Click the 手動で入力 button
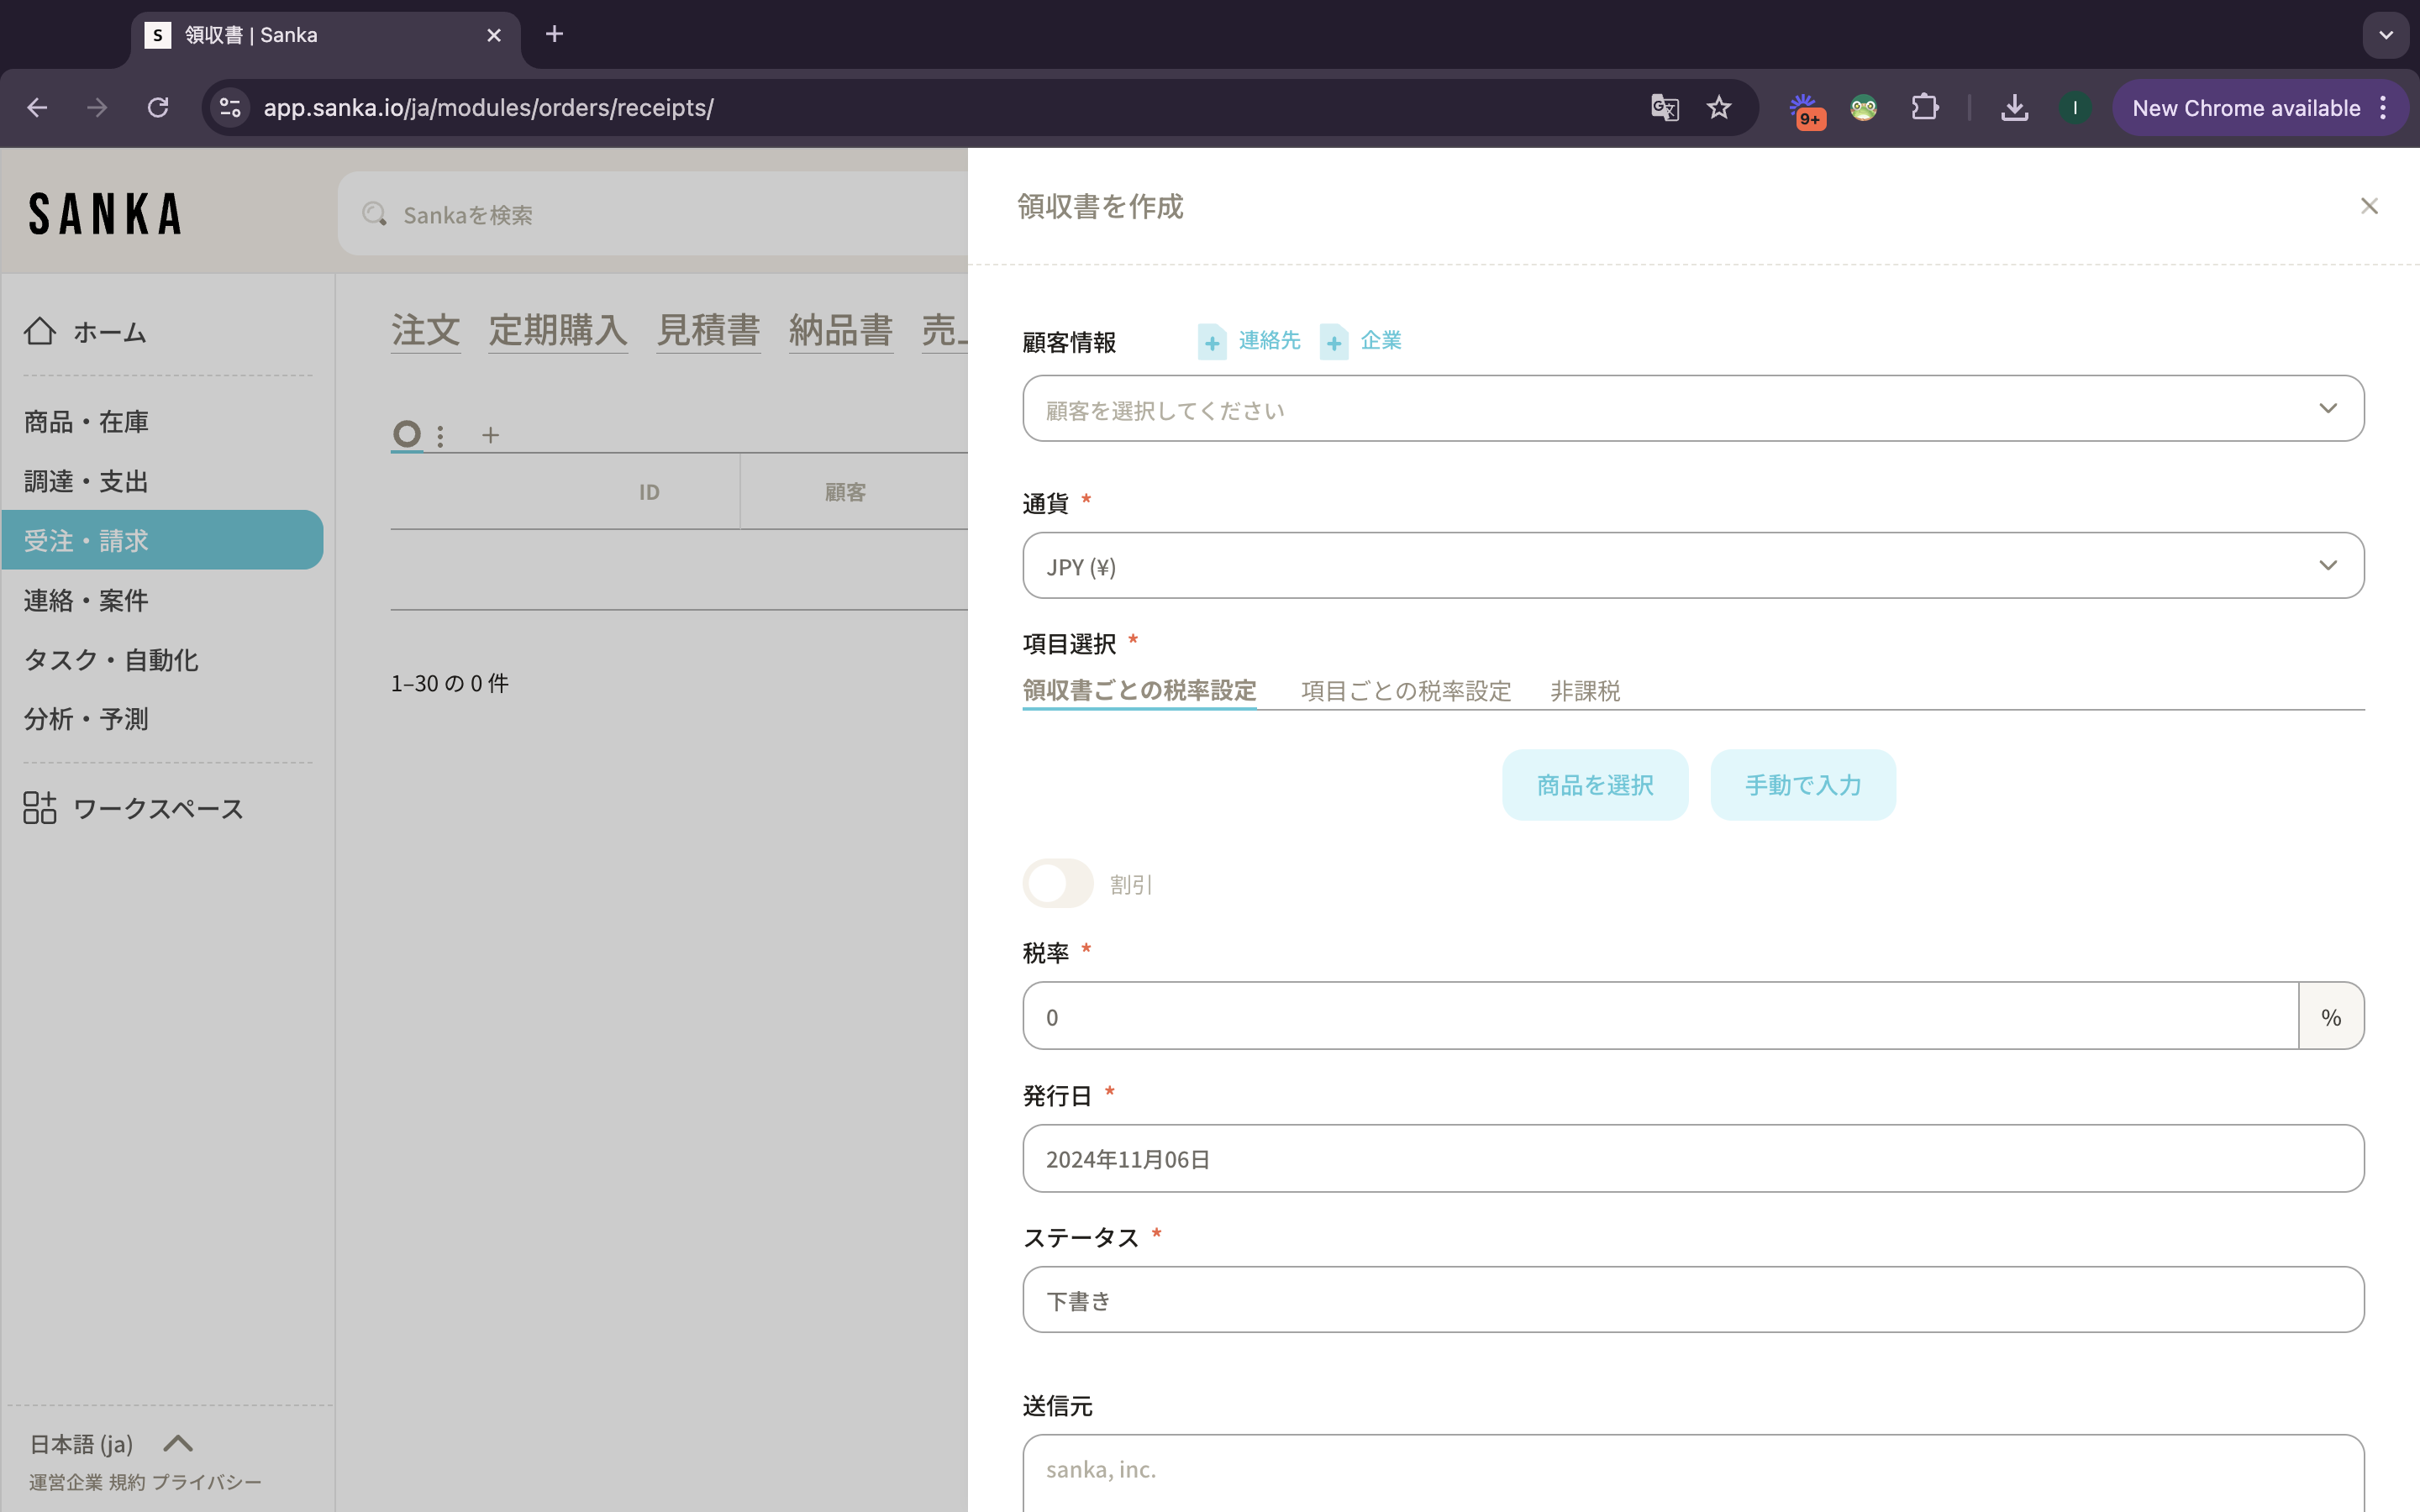Screen dimensions: 2420x1512 pos(1802,785)
